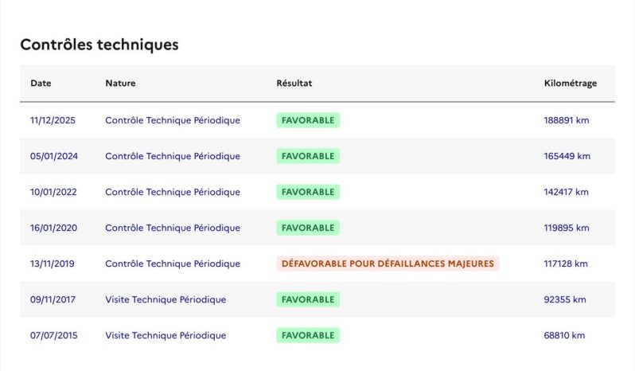
Task: Click the 05/01/2024 date entry
Action: [54, 156]
